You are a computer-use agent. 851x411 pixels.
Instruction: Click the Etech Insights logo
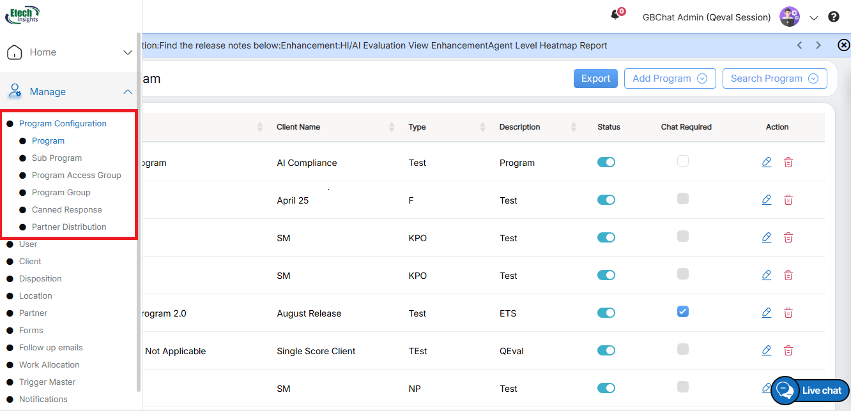click(23, 15)
